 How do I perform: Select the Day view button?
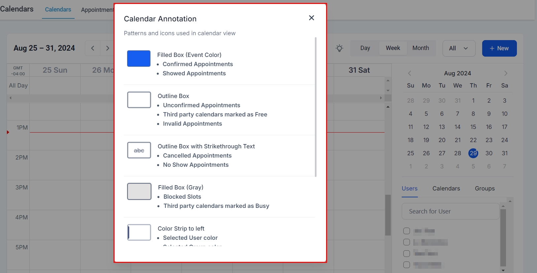pos(365,48)
